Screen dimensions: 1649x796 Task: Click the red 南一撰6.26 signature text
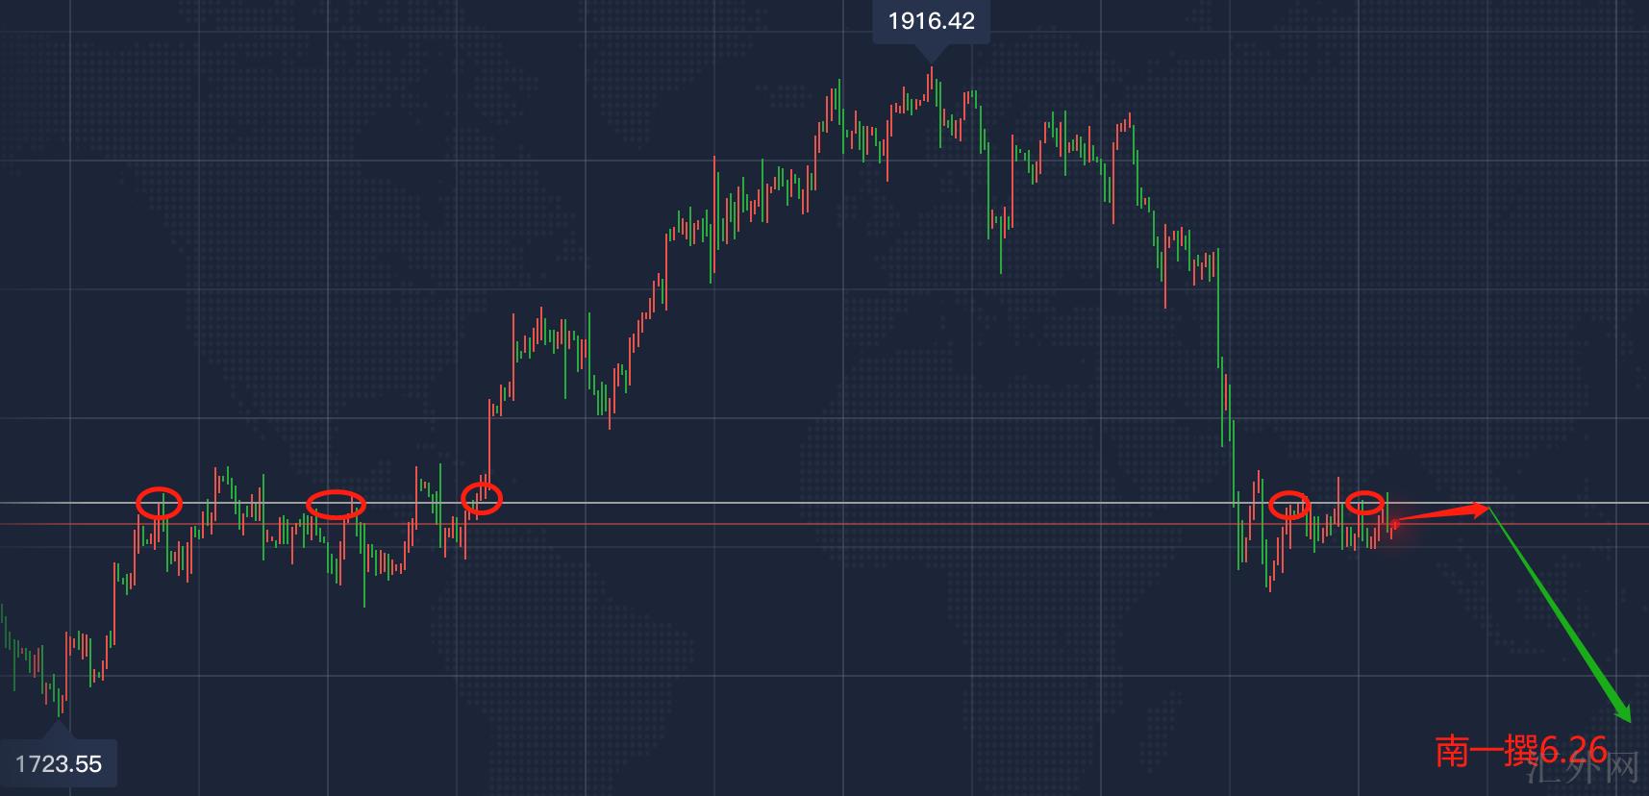1521,751
